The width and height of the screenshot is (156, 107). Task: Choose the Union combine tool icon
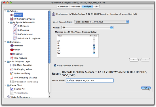(12, 50)
